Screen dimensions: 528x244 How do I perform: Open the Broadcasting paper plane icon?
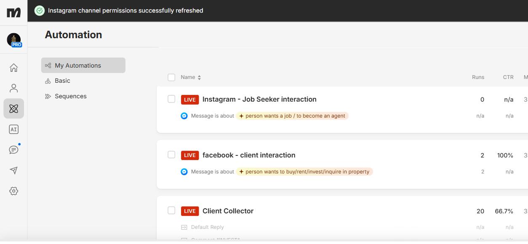(x=13, y=171)
